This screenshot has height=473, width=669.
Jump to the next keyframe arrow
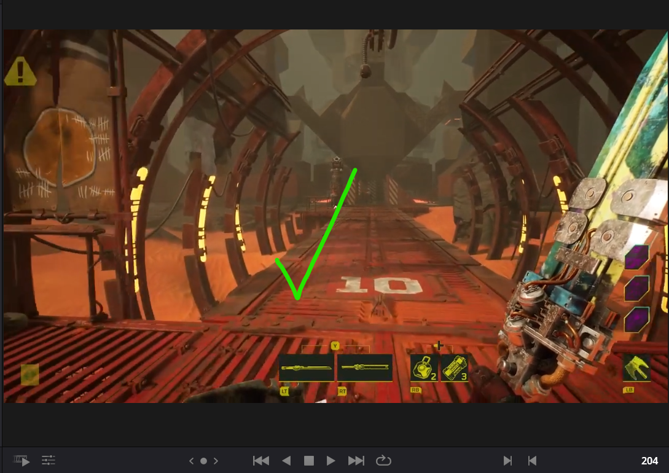(x=216, y=461)
